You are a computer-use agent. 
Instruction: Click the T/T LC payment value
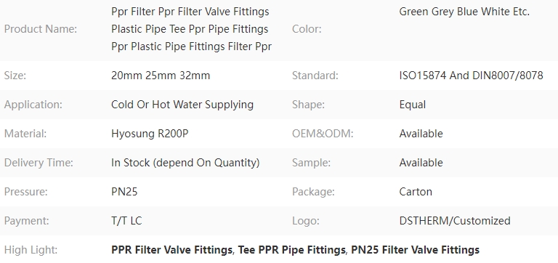pyautogui.click(x=126, y=221)
